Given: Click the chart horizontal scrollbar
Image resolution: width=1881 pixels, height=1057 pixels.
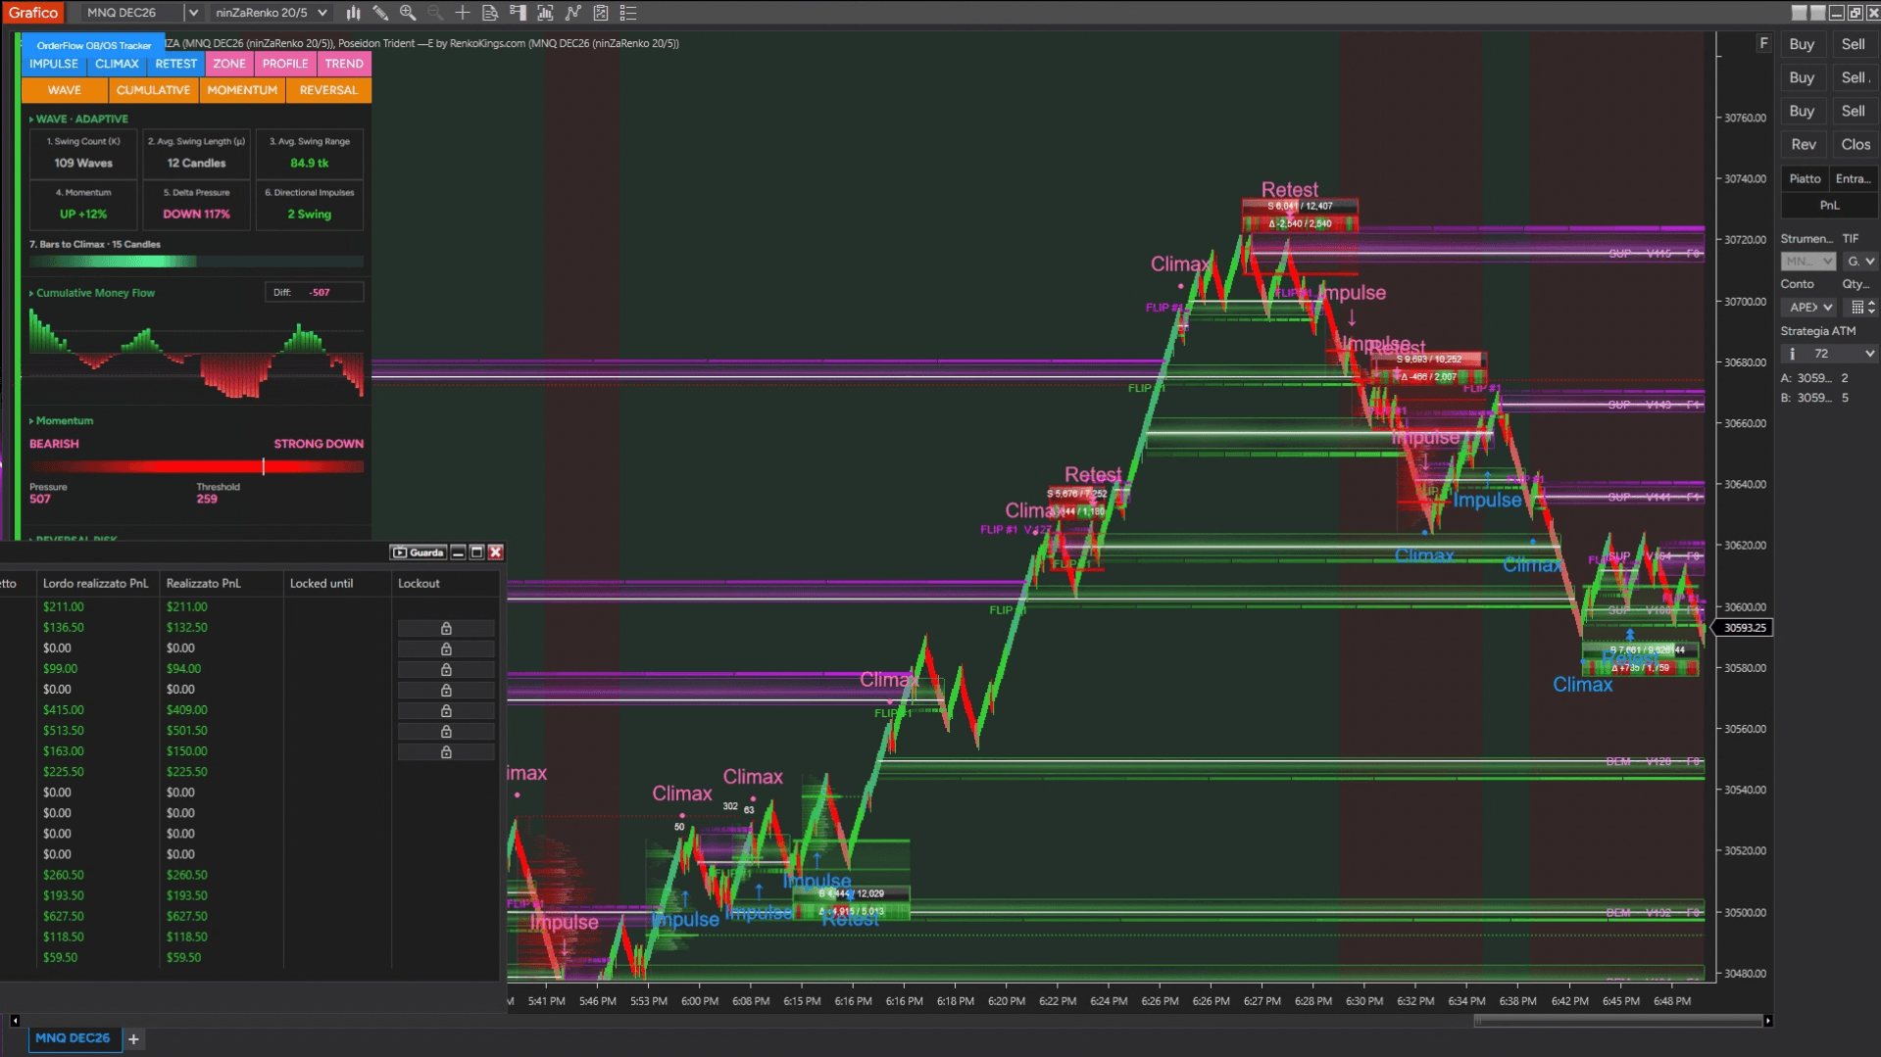Looking at the screenshot, I should (x=1618, y=1021).
